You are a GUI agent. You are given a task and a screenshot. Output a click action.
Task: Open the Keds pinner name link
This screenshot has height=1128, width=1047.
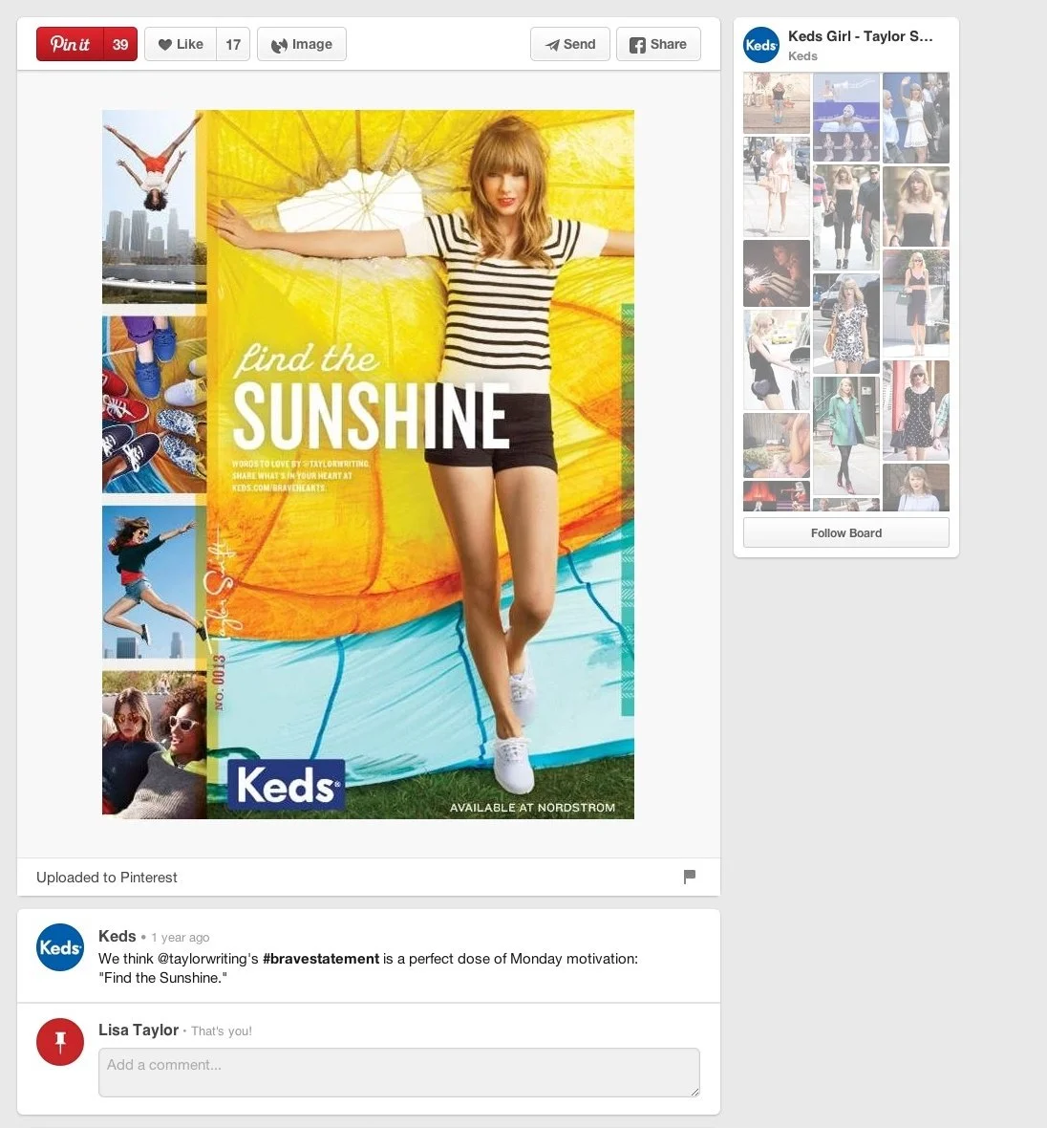click(118, 936)
